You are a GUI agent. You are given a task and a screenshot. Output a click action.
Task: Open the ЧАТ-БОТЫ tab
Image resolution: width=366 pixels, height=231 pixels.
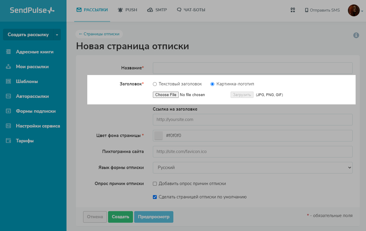(191, 10)
